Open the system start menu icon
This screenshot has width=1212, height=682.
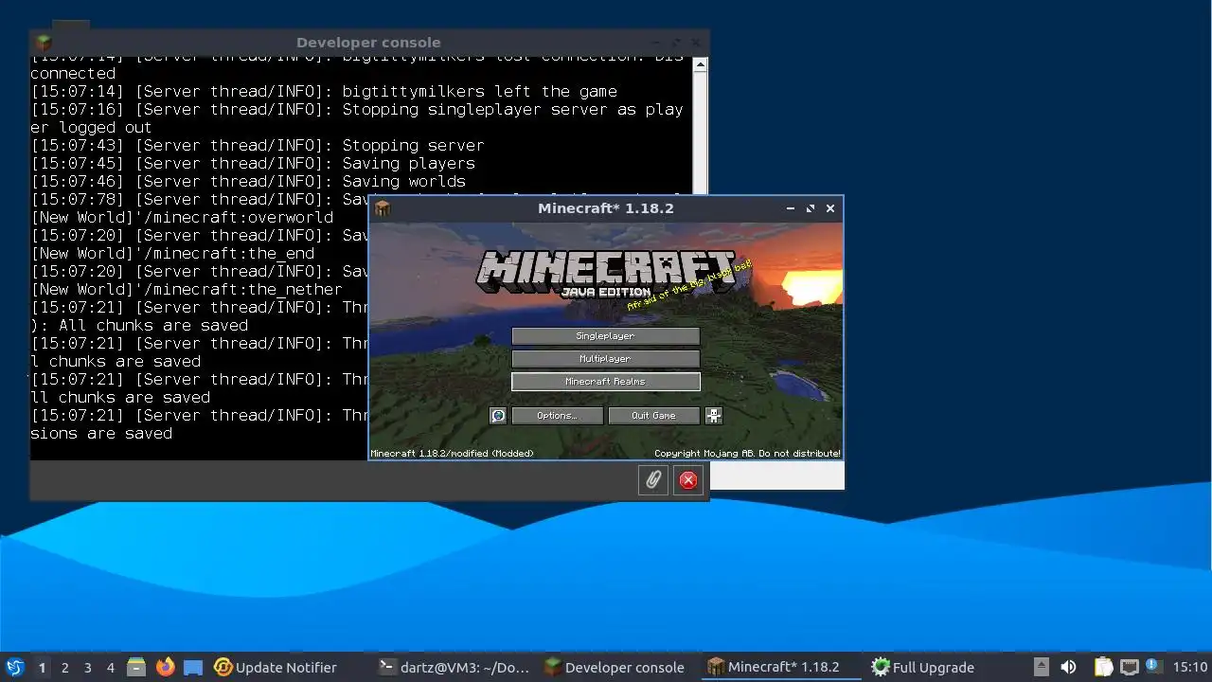[15, 667]
